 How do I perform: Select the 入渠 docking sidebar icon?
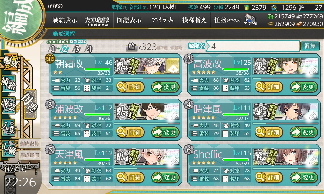click(x=8, y=127)
